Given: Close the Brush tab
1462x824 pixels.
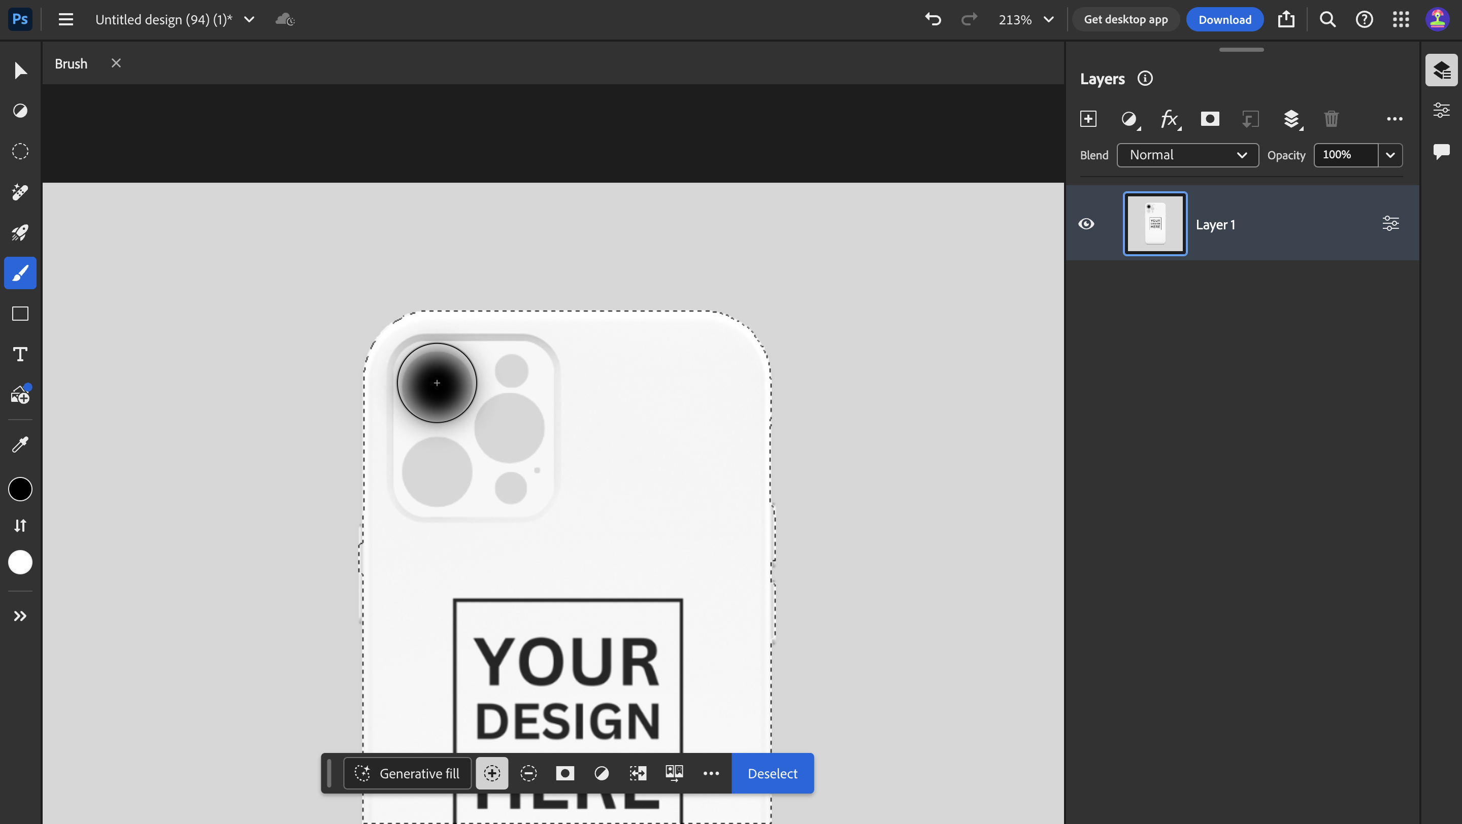Looking at the screenshot, I should point(116,63).
